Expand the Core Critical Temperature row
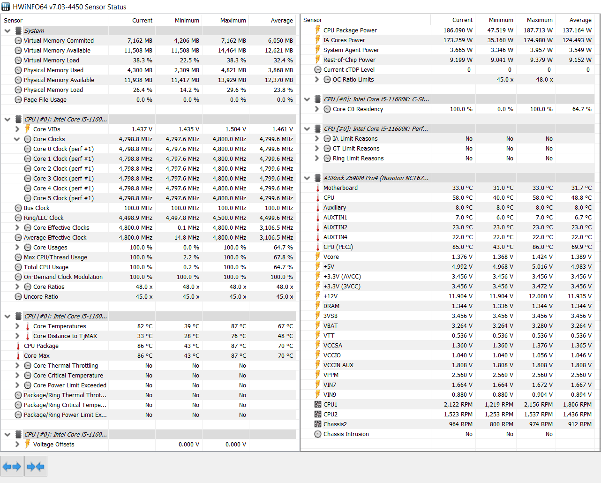 pyautogui.click(x=17, y=375)
